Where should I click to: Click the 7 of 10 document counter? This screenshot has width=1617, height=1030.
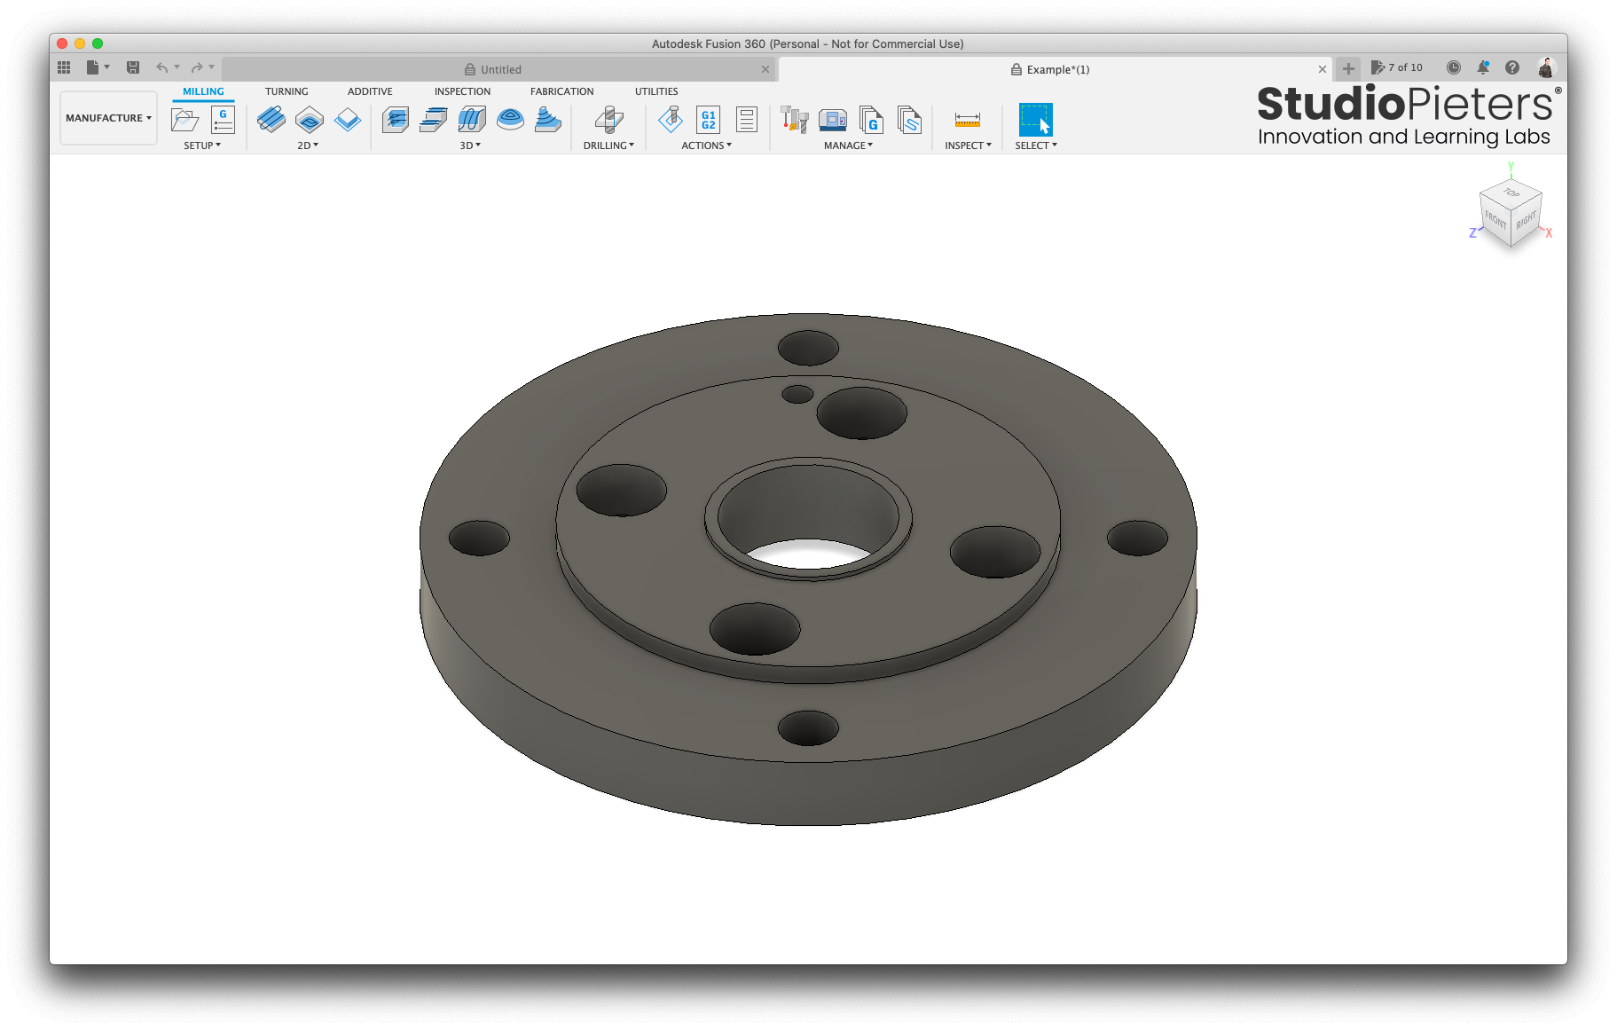(x=1397, y=67)
